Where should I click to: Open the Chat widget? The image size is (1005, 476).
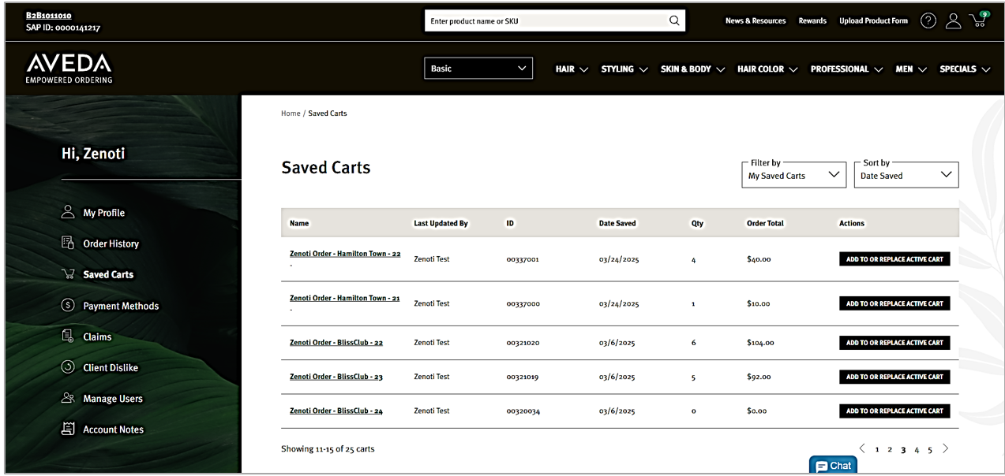[833, 466]
